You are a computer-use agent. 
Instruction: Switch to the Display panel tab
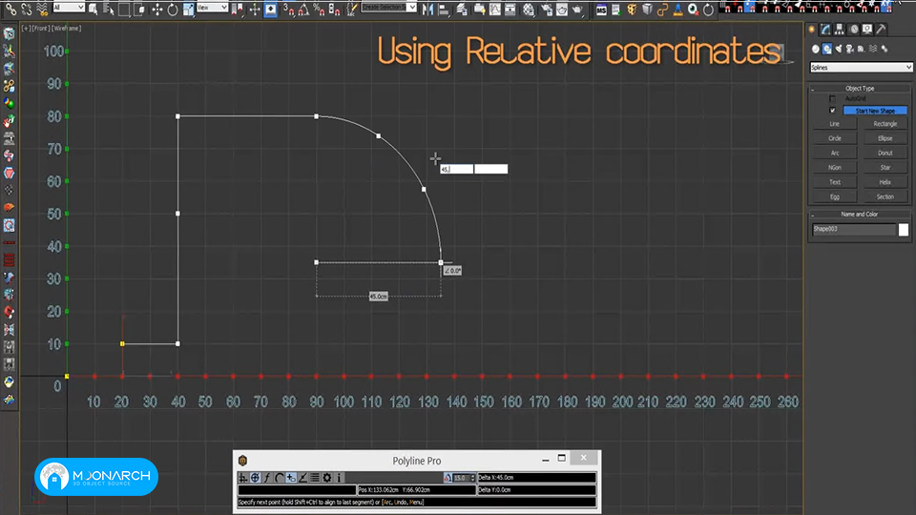[x=867, y=29]
